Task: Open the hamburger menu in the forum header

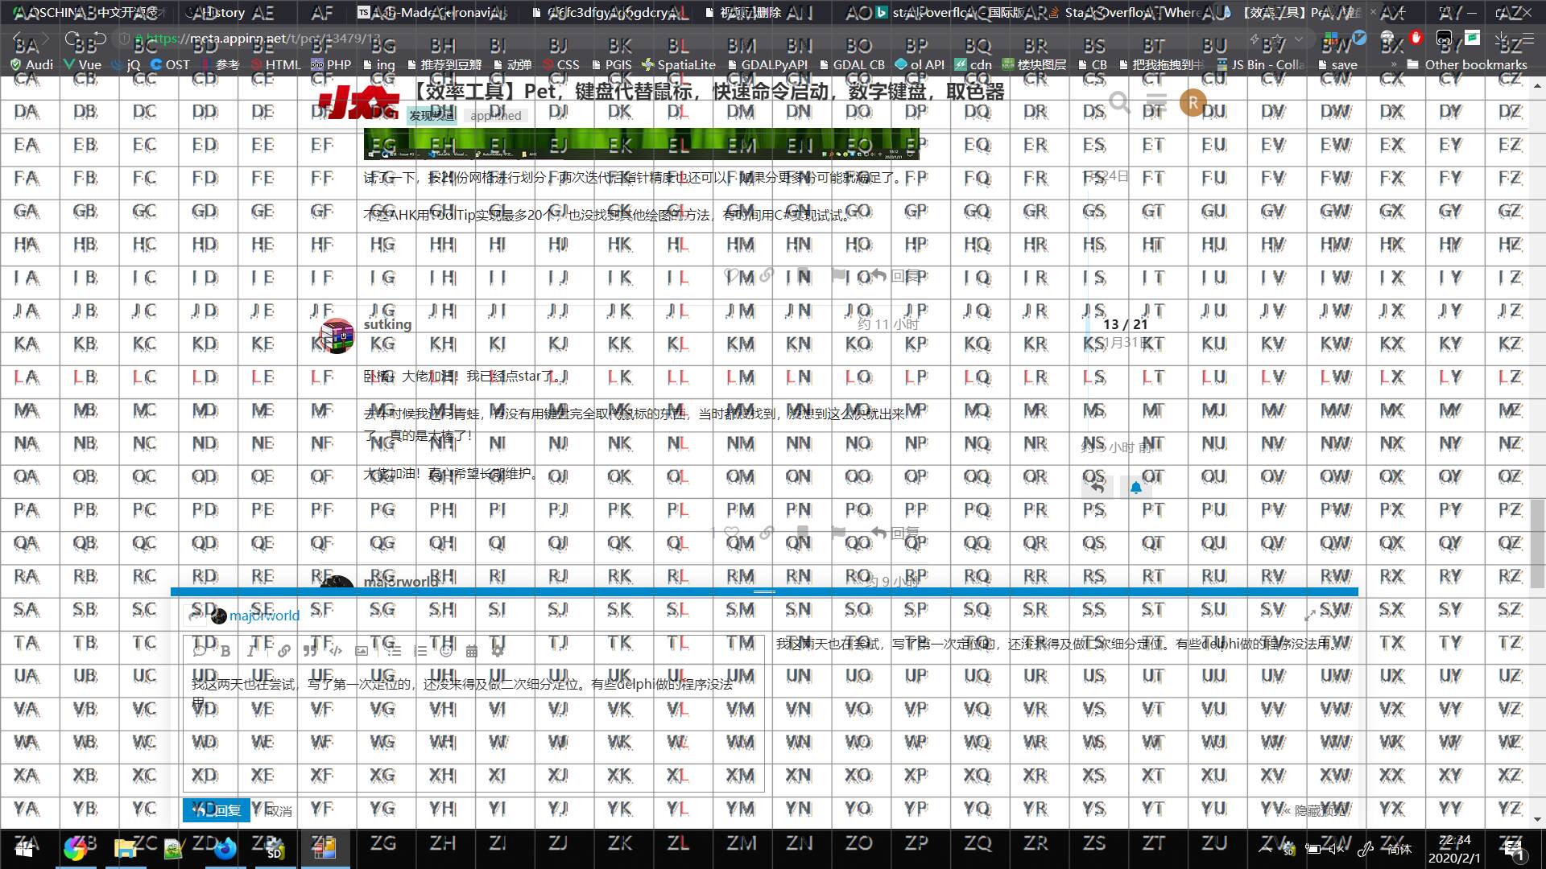Action: (1156, 102)
